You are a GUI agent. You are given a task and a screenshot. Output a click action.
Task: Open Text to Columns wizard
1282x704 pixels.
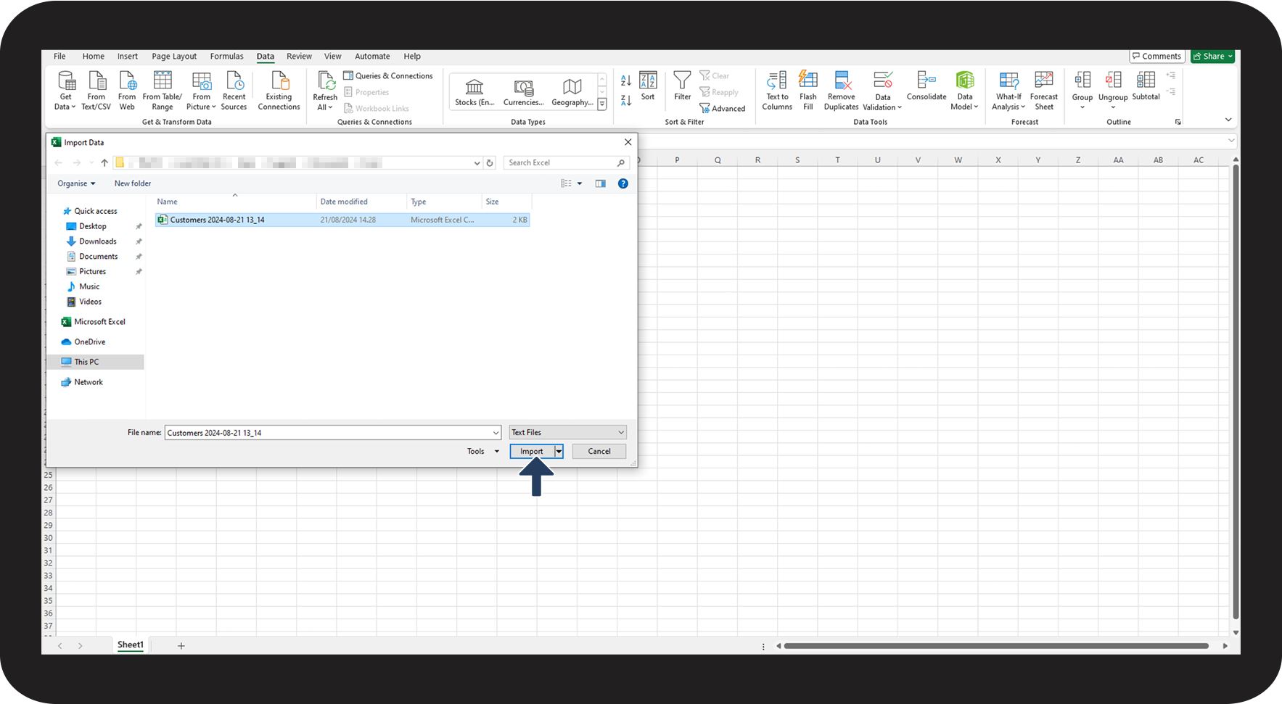[777, 90]
